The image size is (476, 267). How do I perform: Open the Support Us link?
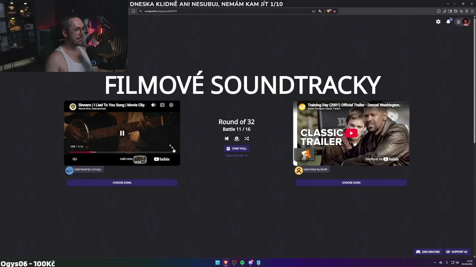click(x=457, y=252)
